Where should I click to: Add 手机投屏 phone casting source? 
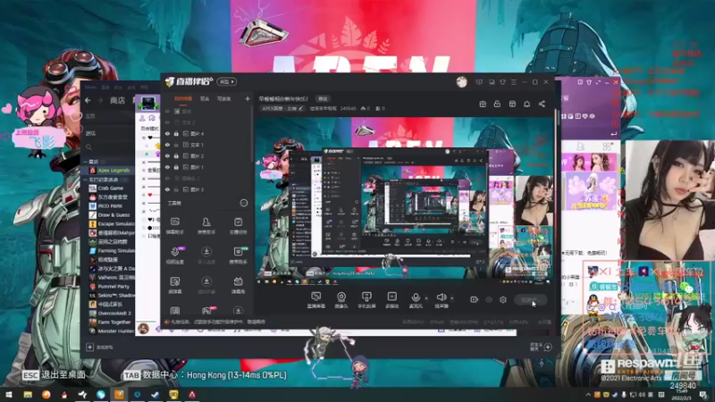(366, 300)
